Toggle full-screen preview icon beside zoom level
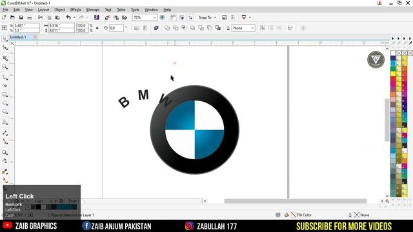This screenshot has width=413, height=232. pos(162,17)
